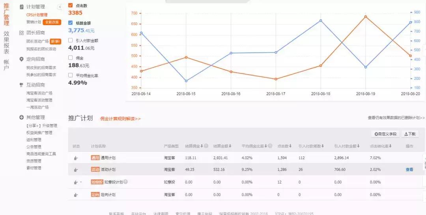The image size is (426, 215).
Task: Open 淘宝客活动管理 menu item
Action: pos(39,100)
